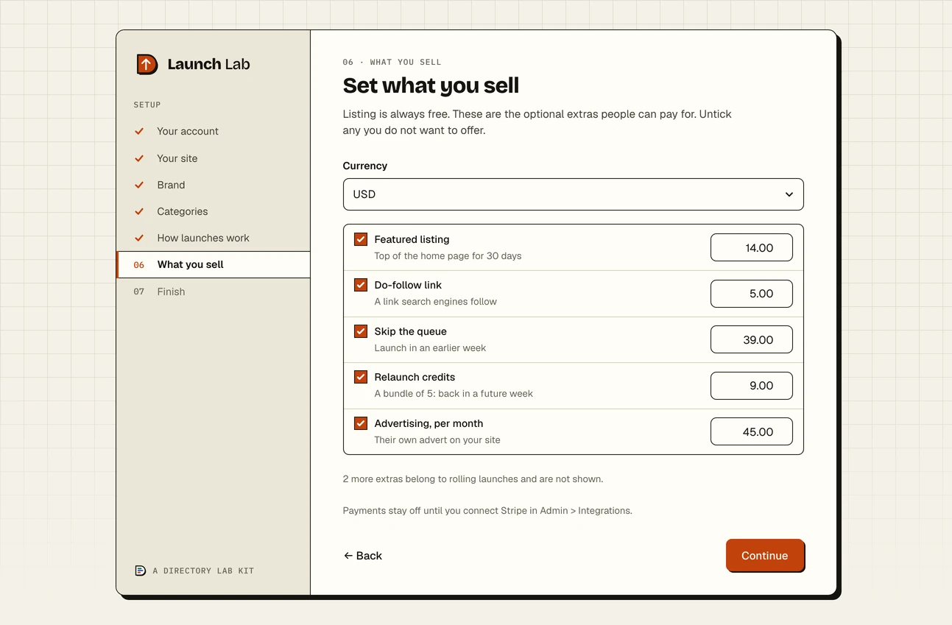Click the '06 · WHAT YOU SELL' eyebrow text
Viewport: 952px width, 625px height.
(x=392, y=62)
